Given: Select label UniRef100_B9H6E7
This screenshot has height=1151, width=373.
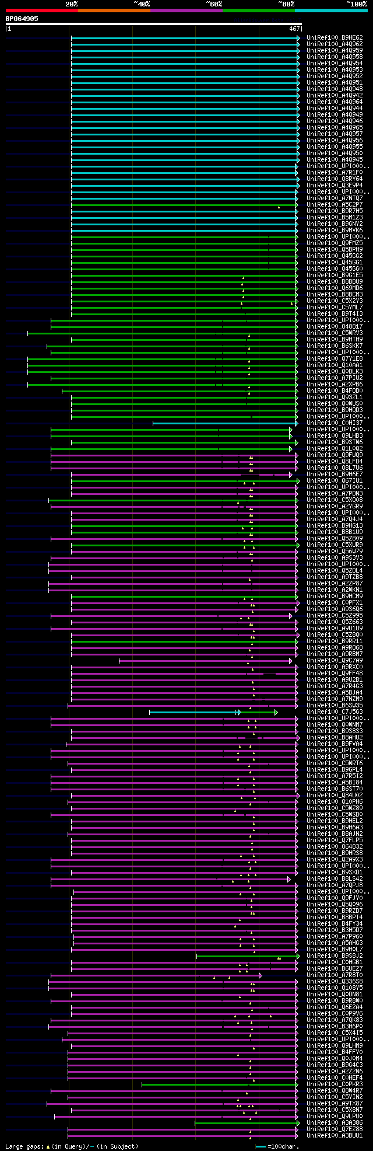Looking at the screenshot, I should click(x=335, y=474).
